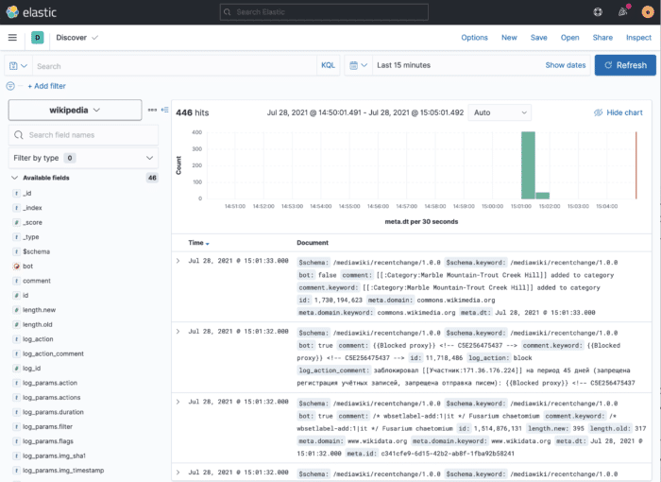Hide chart using the eye icon link
Screen dimensions: 661x482
coord(618,112)
